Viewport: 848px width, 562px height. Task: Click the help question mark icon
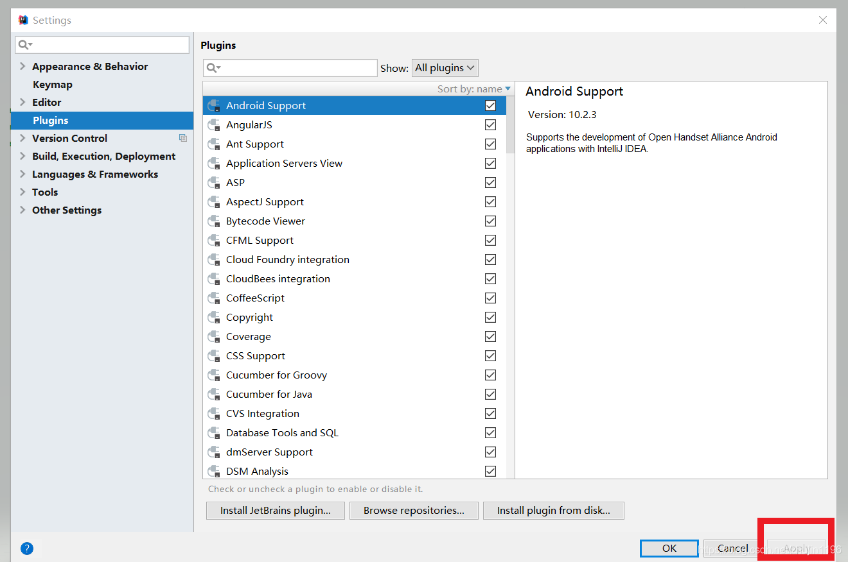coord(27,549)
